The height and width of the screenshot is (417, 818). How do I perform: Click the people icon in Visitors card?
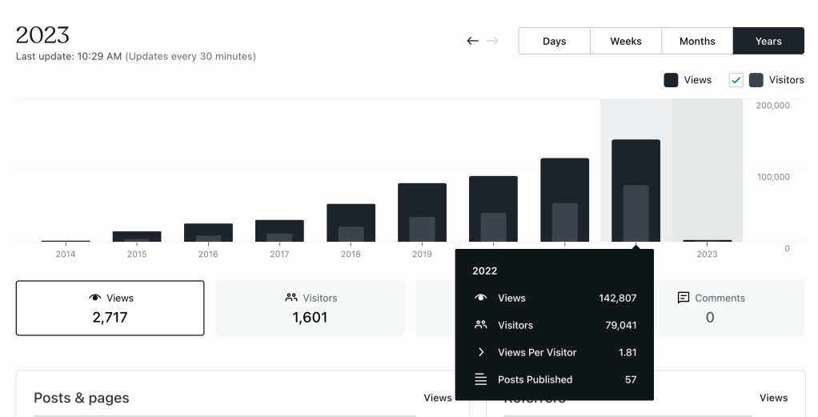click(x=291, y=298)
